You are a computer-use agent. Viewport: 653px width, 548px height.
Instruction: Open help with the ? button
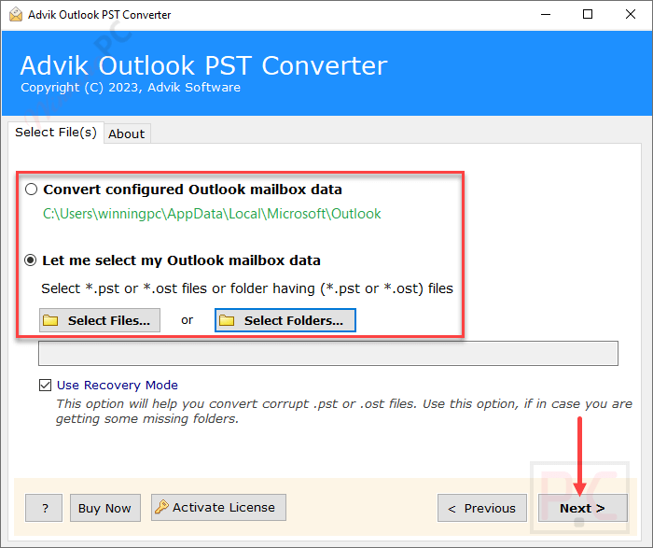[x=44, y=508]
